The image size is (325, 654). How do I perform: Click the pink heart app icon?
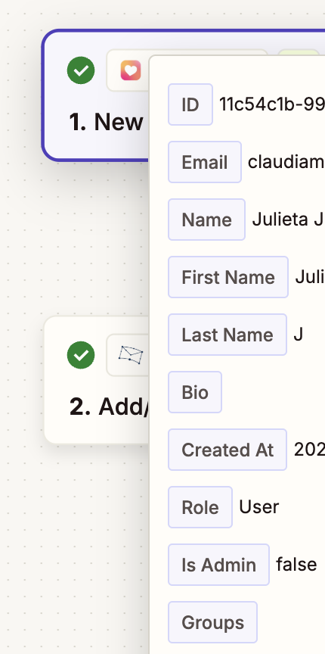coord(131,70)
